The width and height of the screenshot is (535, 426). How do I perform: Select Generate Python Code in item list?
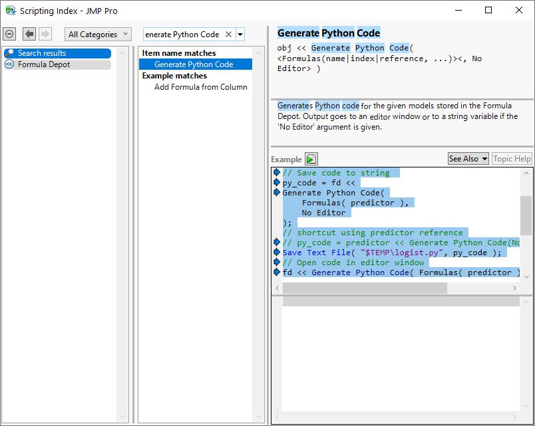tap(196, 64)
